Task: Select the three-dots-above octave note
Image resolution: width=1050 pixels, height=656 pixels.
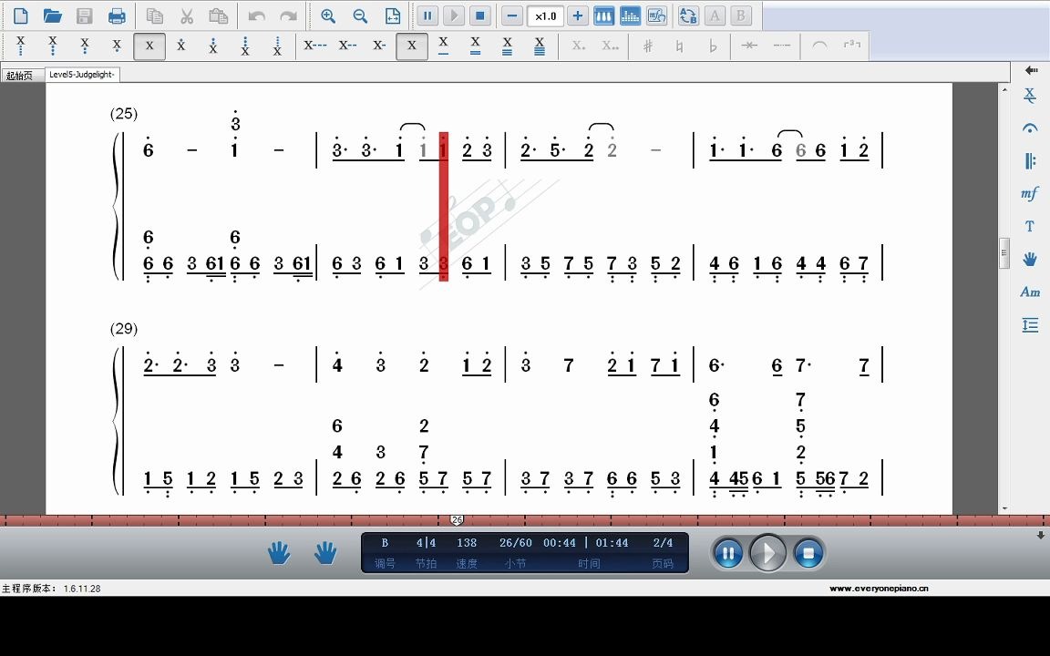Action: pos(245,46)
